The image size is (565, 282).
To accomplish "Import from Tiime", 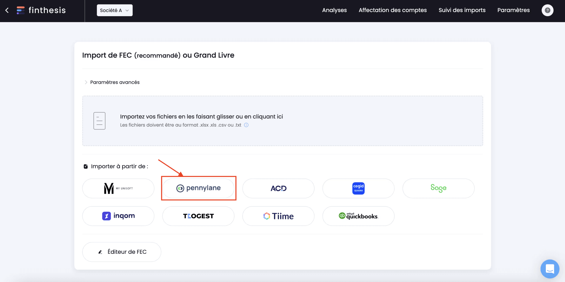I will tap(278, 216).
